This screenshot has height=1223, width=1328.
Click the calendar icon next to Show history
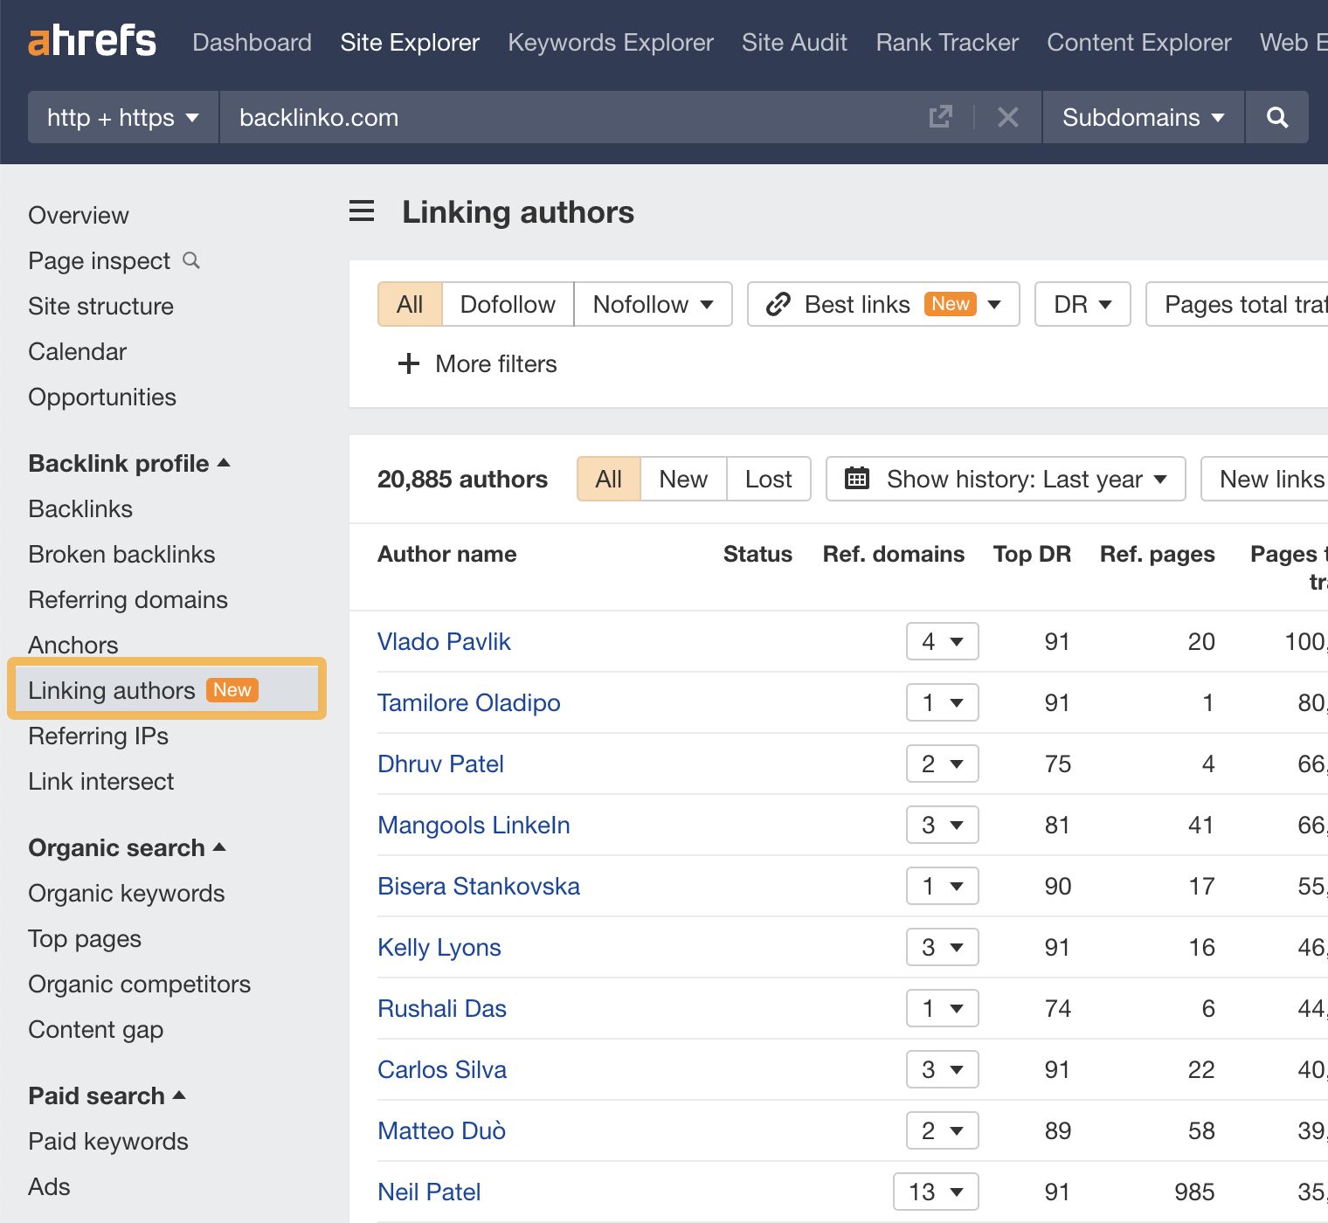859,479
